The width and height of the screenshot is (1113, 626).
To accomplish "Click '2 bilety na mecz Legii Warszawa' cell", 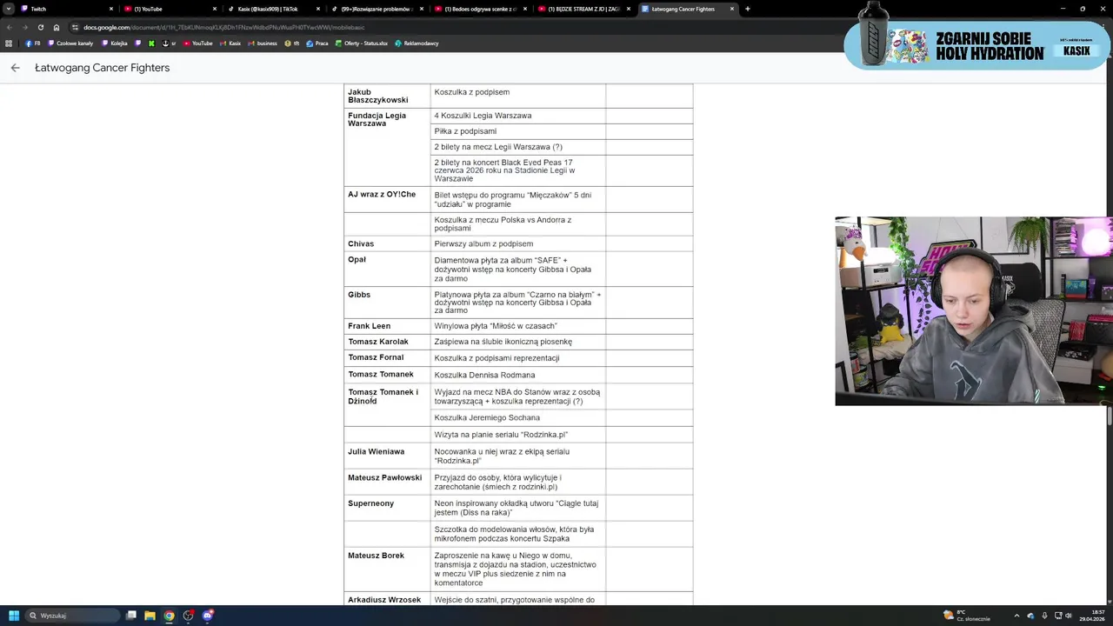I will (518, 147).
